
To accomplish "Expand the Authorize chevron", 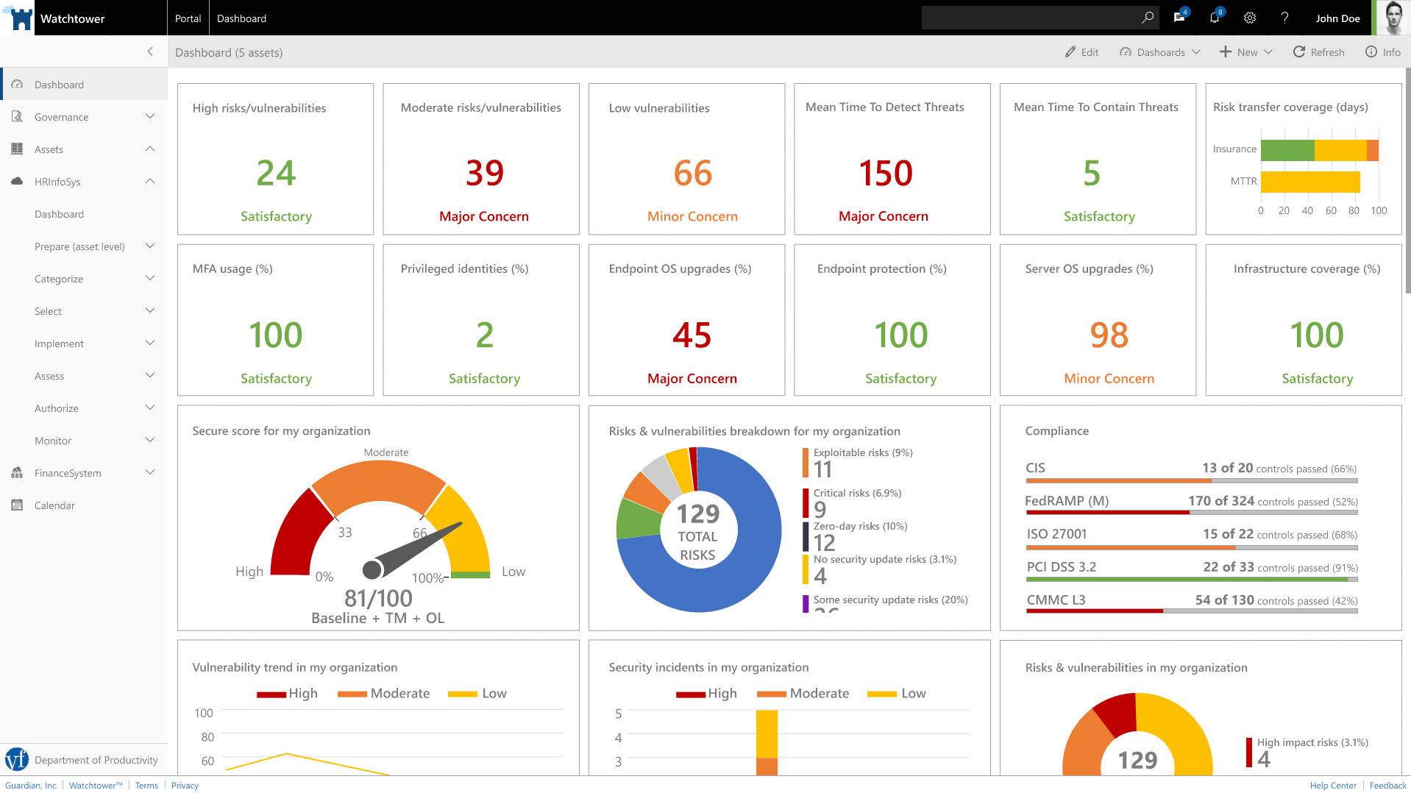I will [150, 408].
